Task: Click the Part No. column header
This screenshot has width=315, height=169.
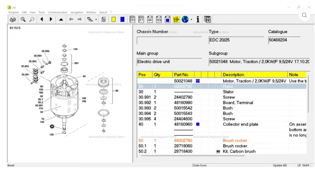Action: coord(182,75)
